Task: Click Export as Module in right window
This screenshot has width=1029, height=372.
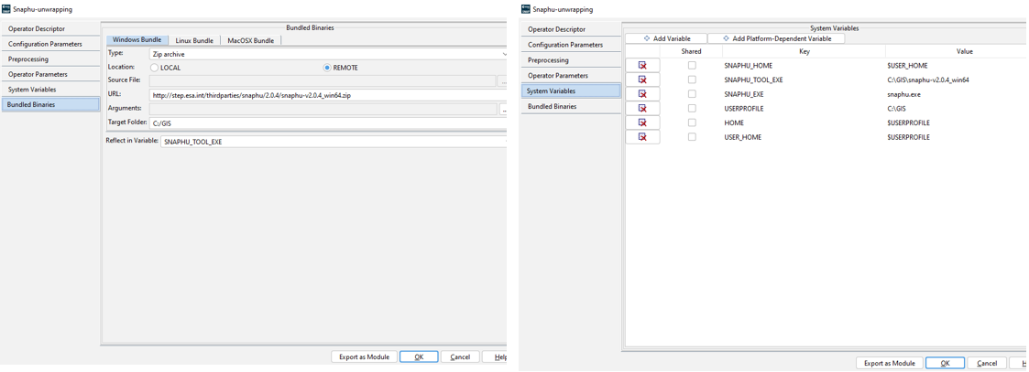Action: [x=890, y=363]
